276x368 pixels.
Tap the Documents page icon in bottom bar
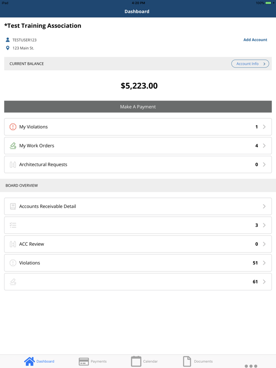187,361
